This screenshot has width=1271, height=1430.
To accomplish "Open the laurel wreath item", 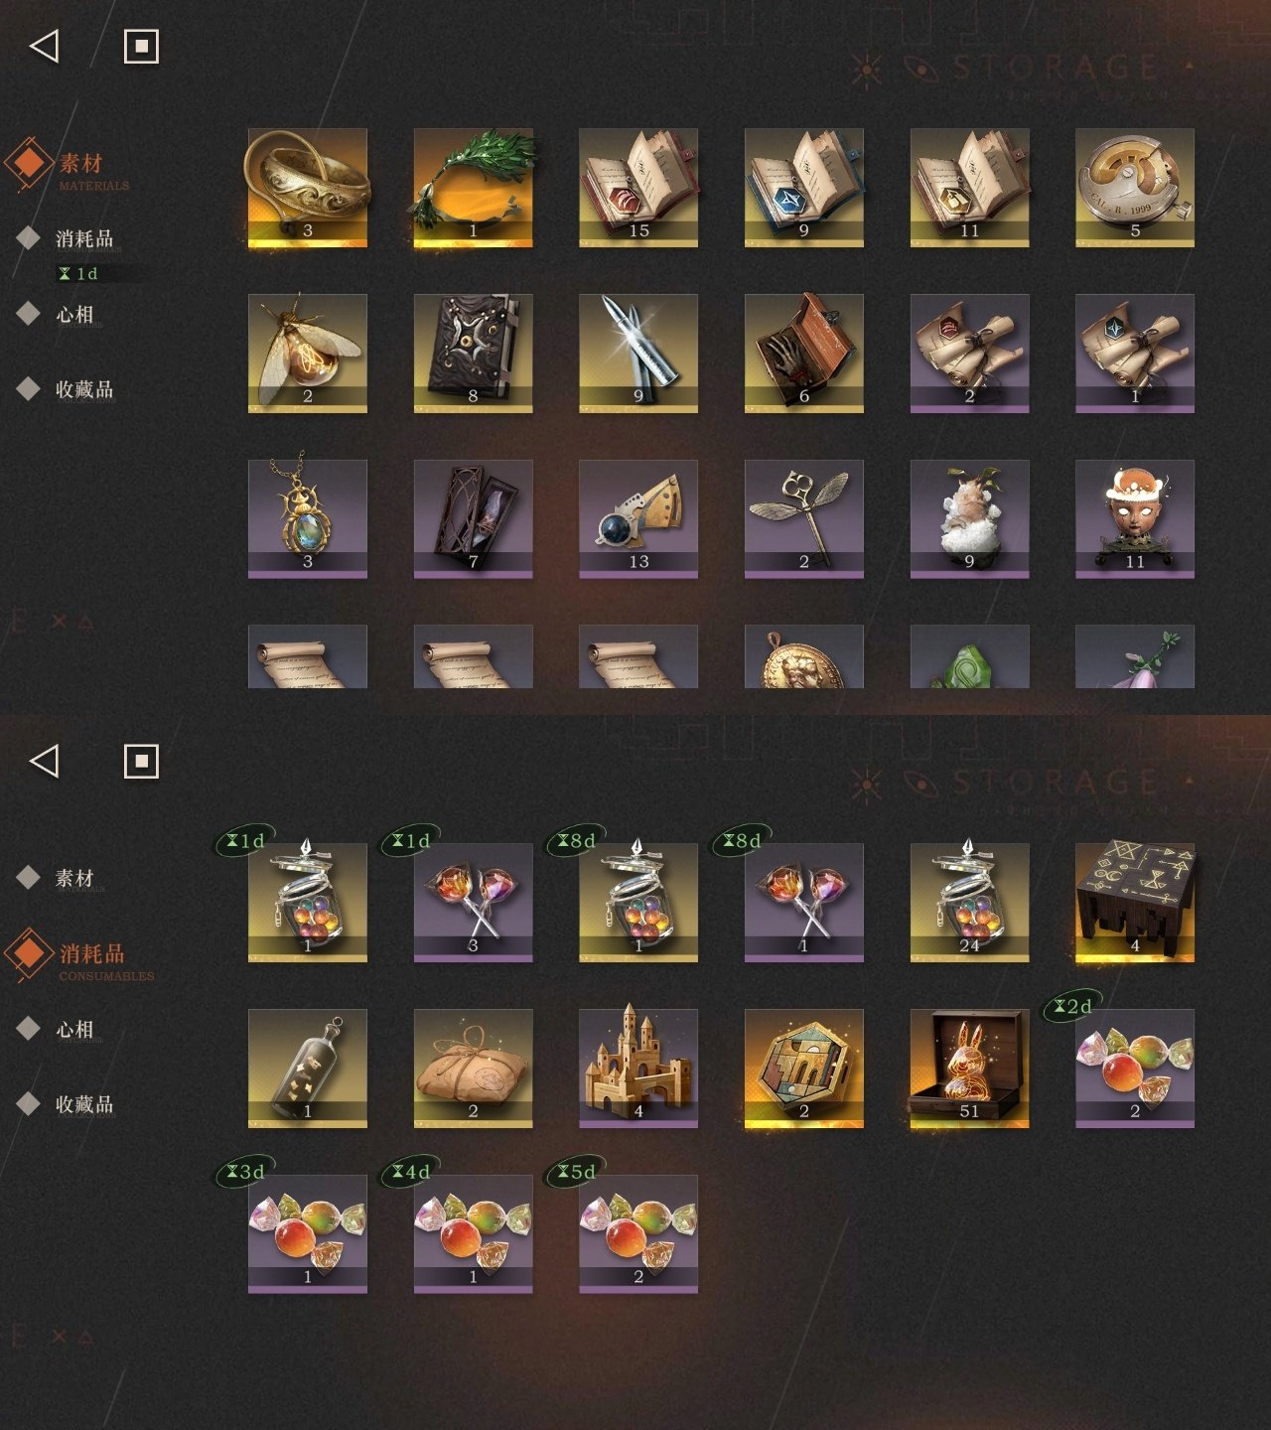I will coord(473,188).
